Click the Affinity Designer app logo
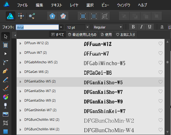This screenshot has height=135, width=171. coord(6,5)
